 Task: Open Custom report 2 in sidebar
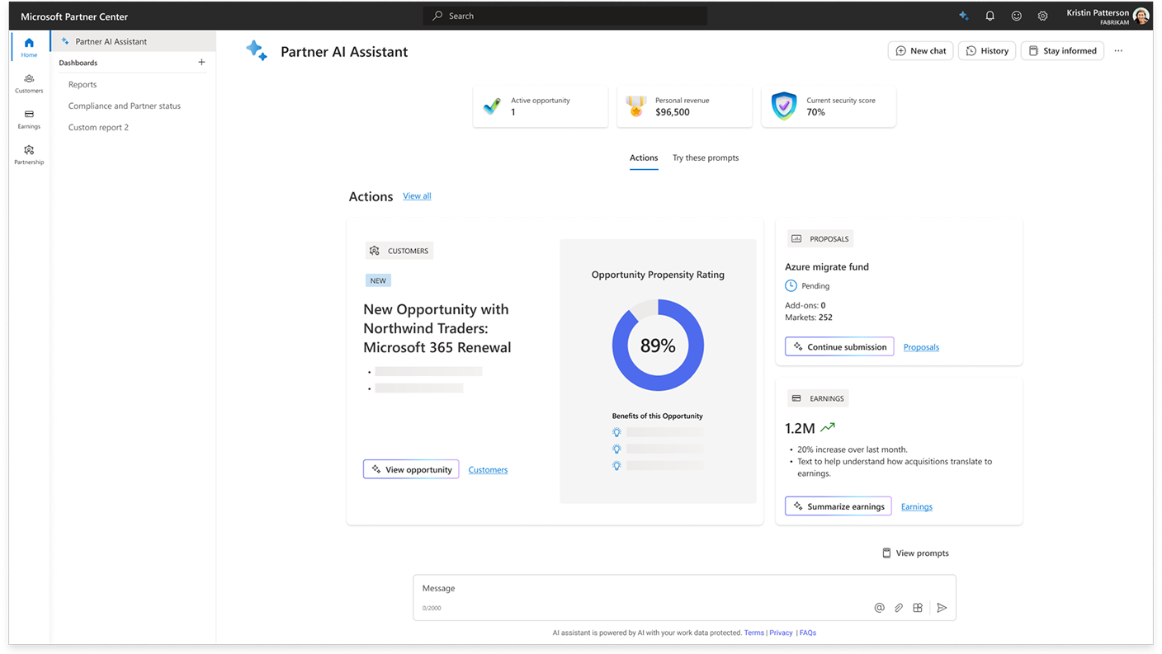[98, 127]
